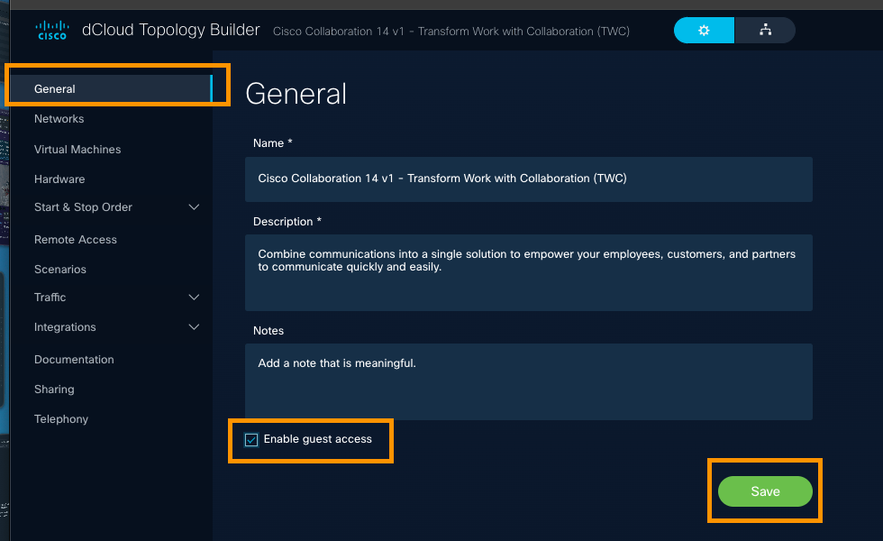The width and height of the screenshot is (883, 541).
Task: Click the green Save button
Action: tap(765, 491)
